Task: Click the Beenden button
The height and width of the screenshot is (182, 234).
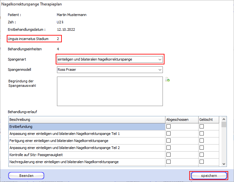Action: tap(26, 176)
